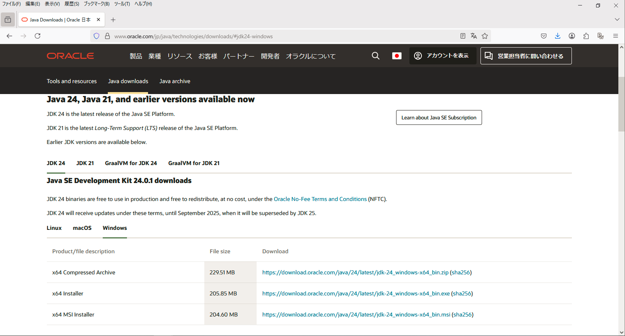The image size is (625, 336).
Task: Switch to GraalVM for JDK 24 tab
Action: pos(131,163)
